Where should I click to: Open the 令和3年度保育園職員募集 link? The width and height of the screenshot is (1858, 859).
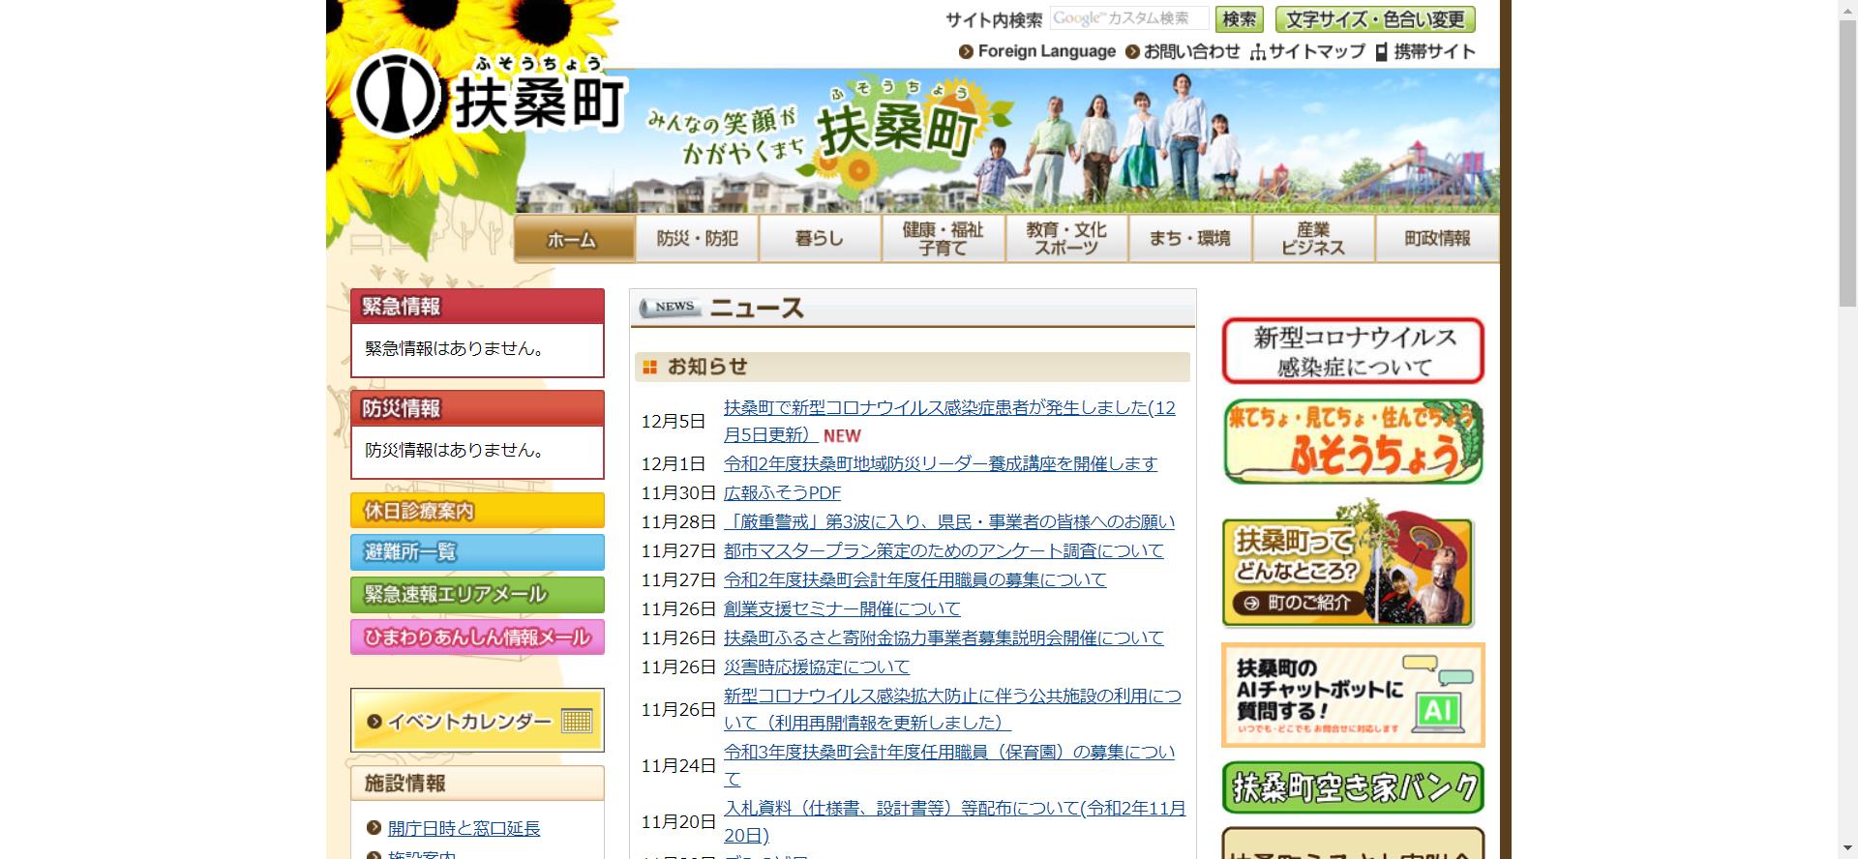949,765
